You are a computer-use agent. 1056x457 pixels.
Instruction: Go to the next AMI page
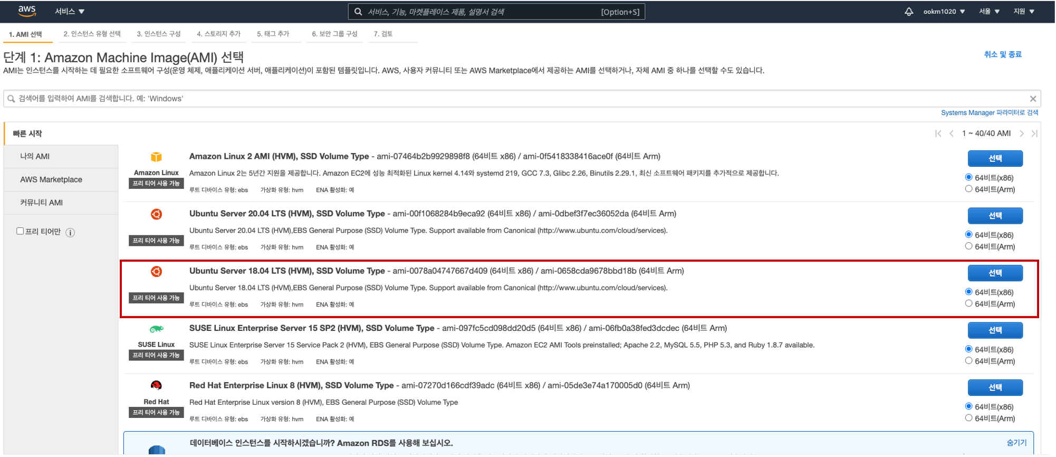[x=1022, y=134]
